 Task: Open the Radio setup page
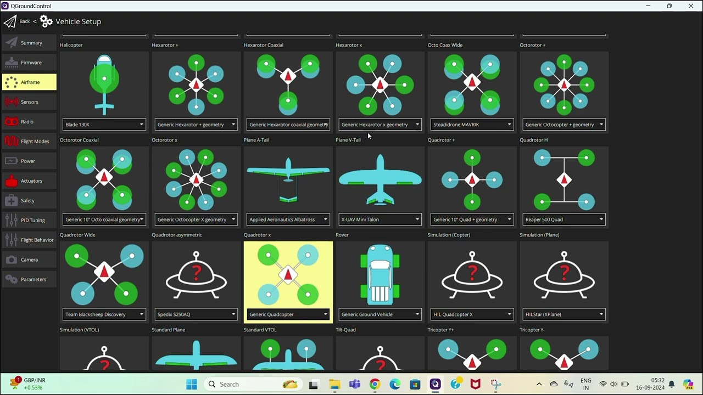click(x=29, y=122)
